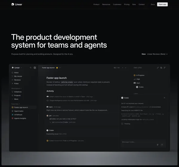Open UI Refresh favorite
Screen dimensions: 179x167
pyautogui.click(x=17, y=115)
